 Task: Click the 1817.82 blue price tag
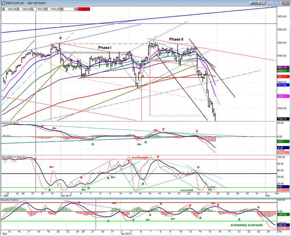click(283, 85)
